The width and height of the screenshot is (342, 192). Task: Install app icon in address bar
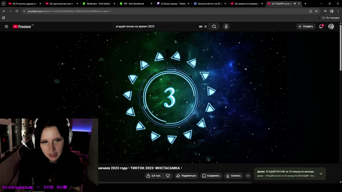click(x=310, y=11)
